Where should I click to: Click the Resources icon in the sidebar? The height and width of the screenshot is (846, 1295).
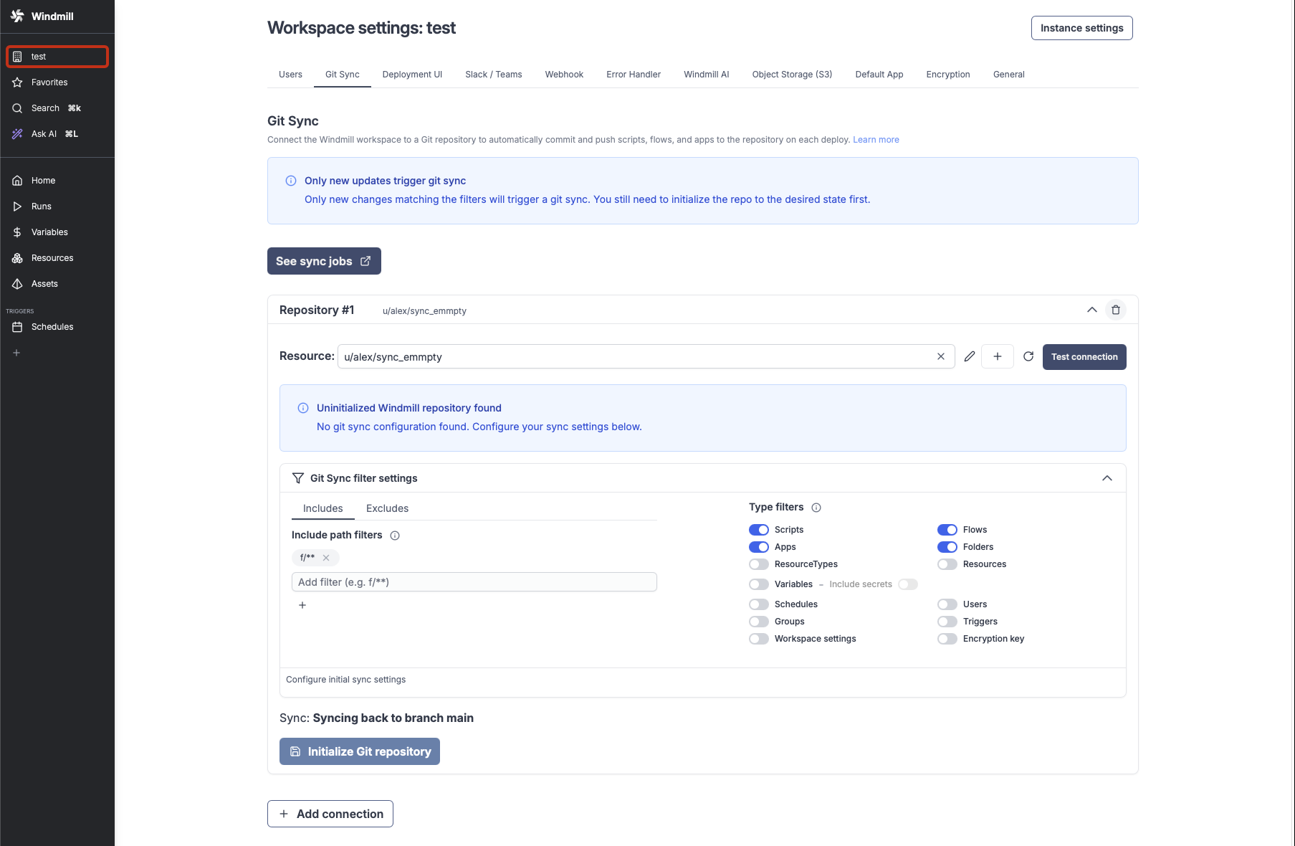coord(16,257)
